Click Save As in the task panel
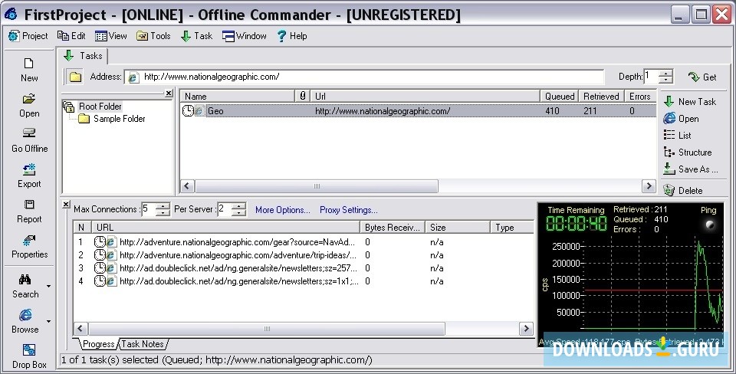This screenshot has height=374, width=736. pyautogui.click(x=691, y=169)
